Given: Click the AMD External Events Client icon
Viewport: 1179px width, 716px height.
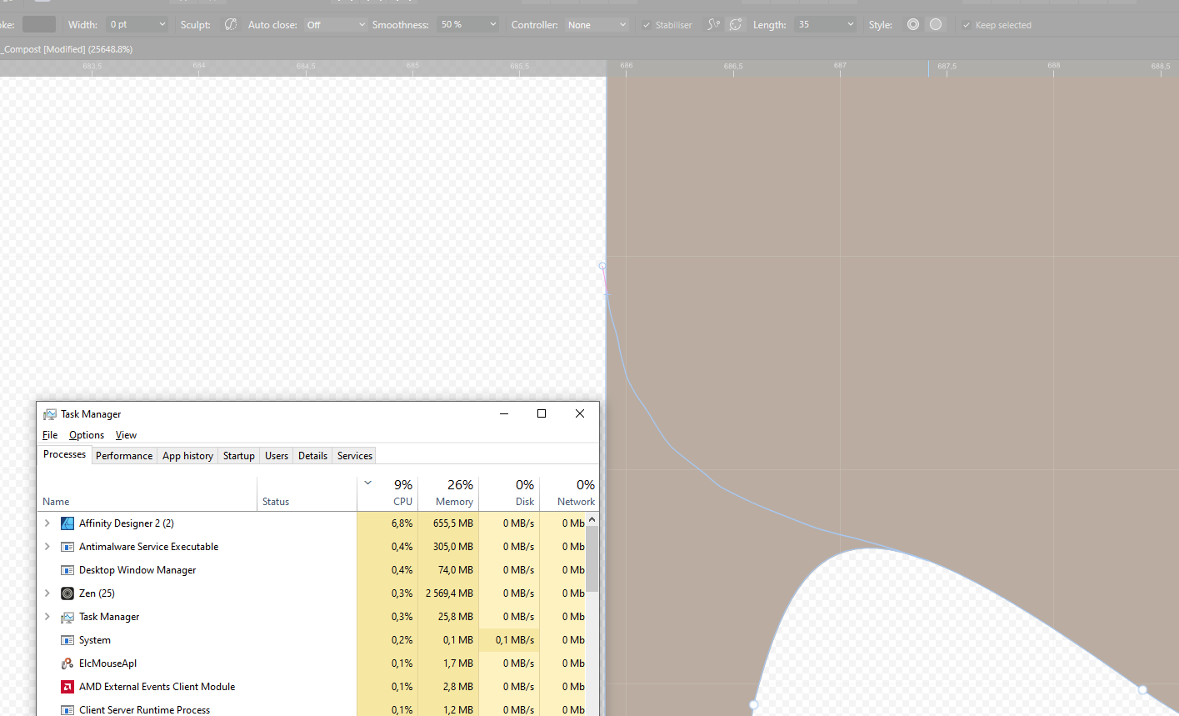Looking at the screenshot, I should click(67, 687).
